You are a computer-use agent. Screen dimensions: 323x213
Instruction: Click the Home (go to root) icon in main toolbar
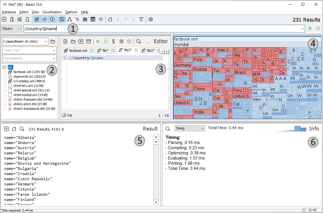click(x=110, y=20)
